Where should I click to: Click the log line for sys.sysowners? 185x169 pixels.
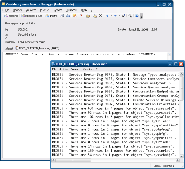click(x=113, y=146)
